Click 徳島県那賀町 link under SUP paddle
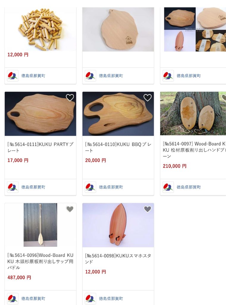 tap(33, 298)
